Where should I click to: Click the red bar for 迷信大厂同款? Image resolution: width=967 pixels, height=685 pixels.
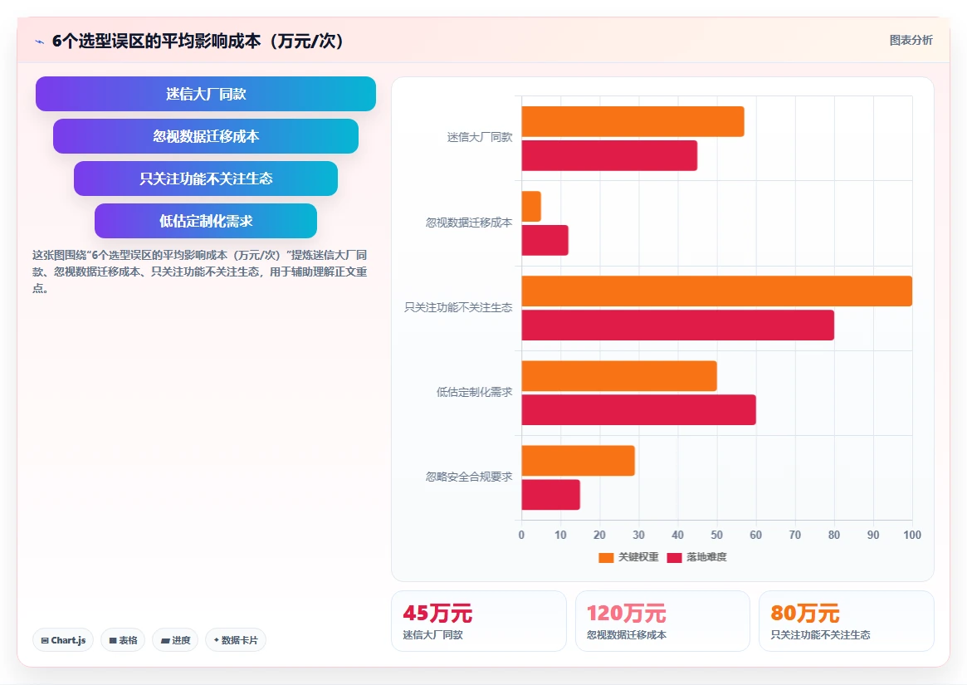(x=609, y=155)
